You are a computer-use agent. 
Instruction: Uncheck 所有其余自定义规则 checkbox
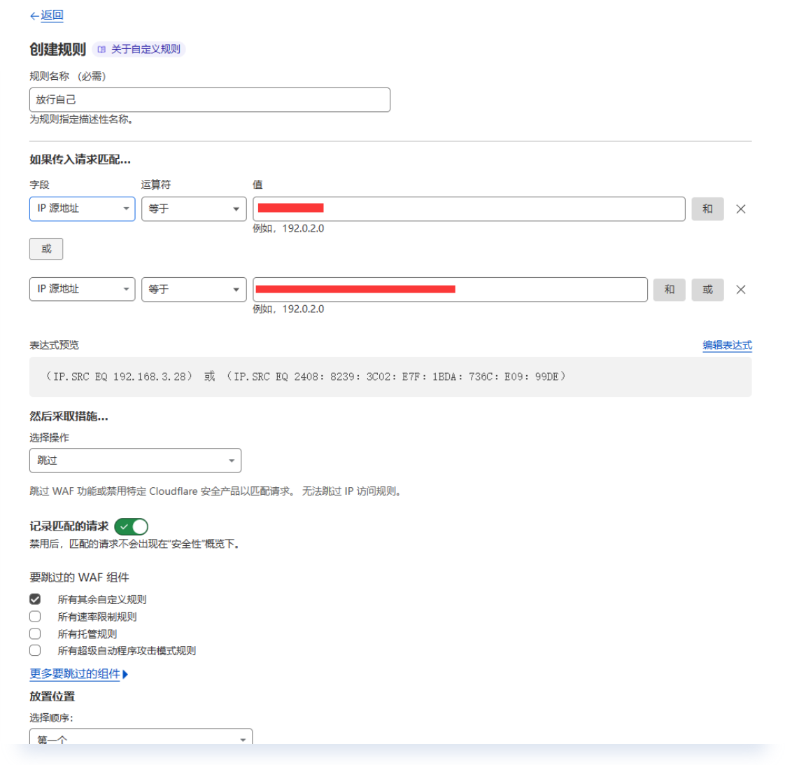(x=35, y=599)
